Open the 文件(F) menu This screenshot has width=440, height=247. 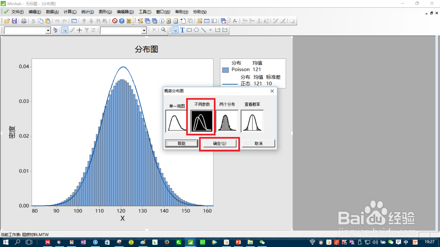[18, 12]
